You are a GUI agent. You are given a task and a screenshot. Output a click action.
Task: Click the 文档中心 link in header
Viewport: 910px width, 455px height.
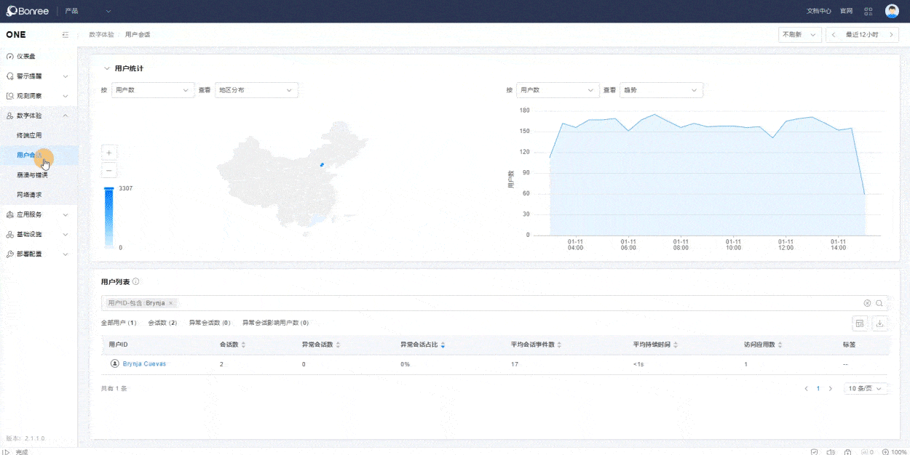(818, 11)
